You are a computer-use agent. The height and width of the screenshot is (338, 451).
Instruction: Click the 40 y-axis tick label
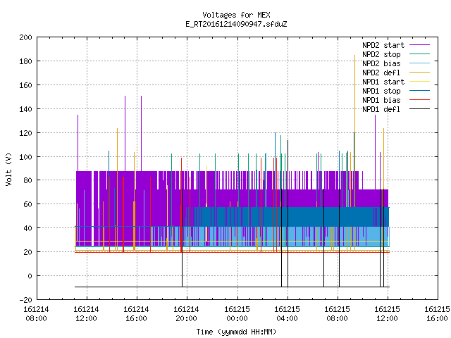(27, 228)
